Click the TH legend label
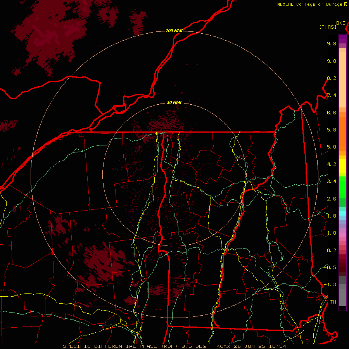Image resolution: width=349 pixels, height=349 pixels. click(333, 302)
